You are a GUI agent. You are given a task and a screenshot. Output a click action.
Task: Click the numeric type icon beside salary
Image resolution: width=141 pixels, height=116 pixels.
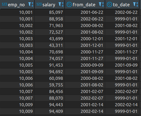click(x=39, y=4)
